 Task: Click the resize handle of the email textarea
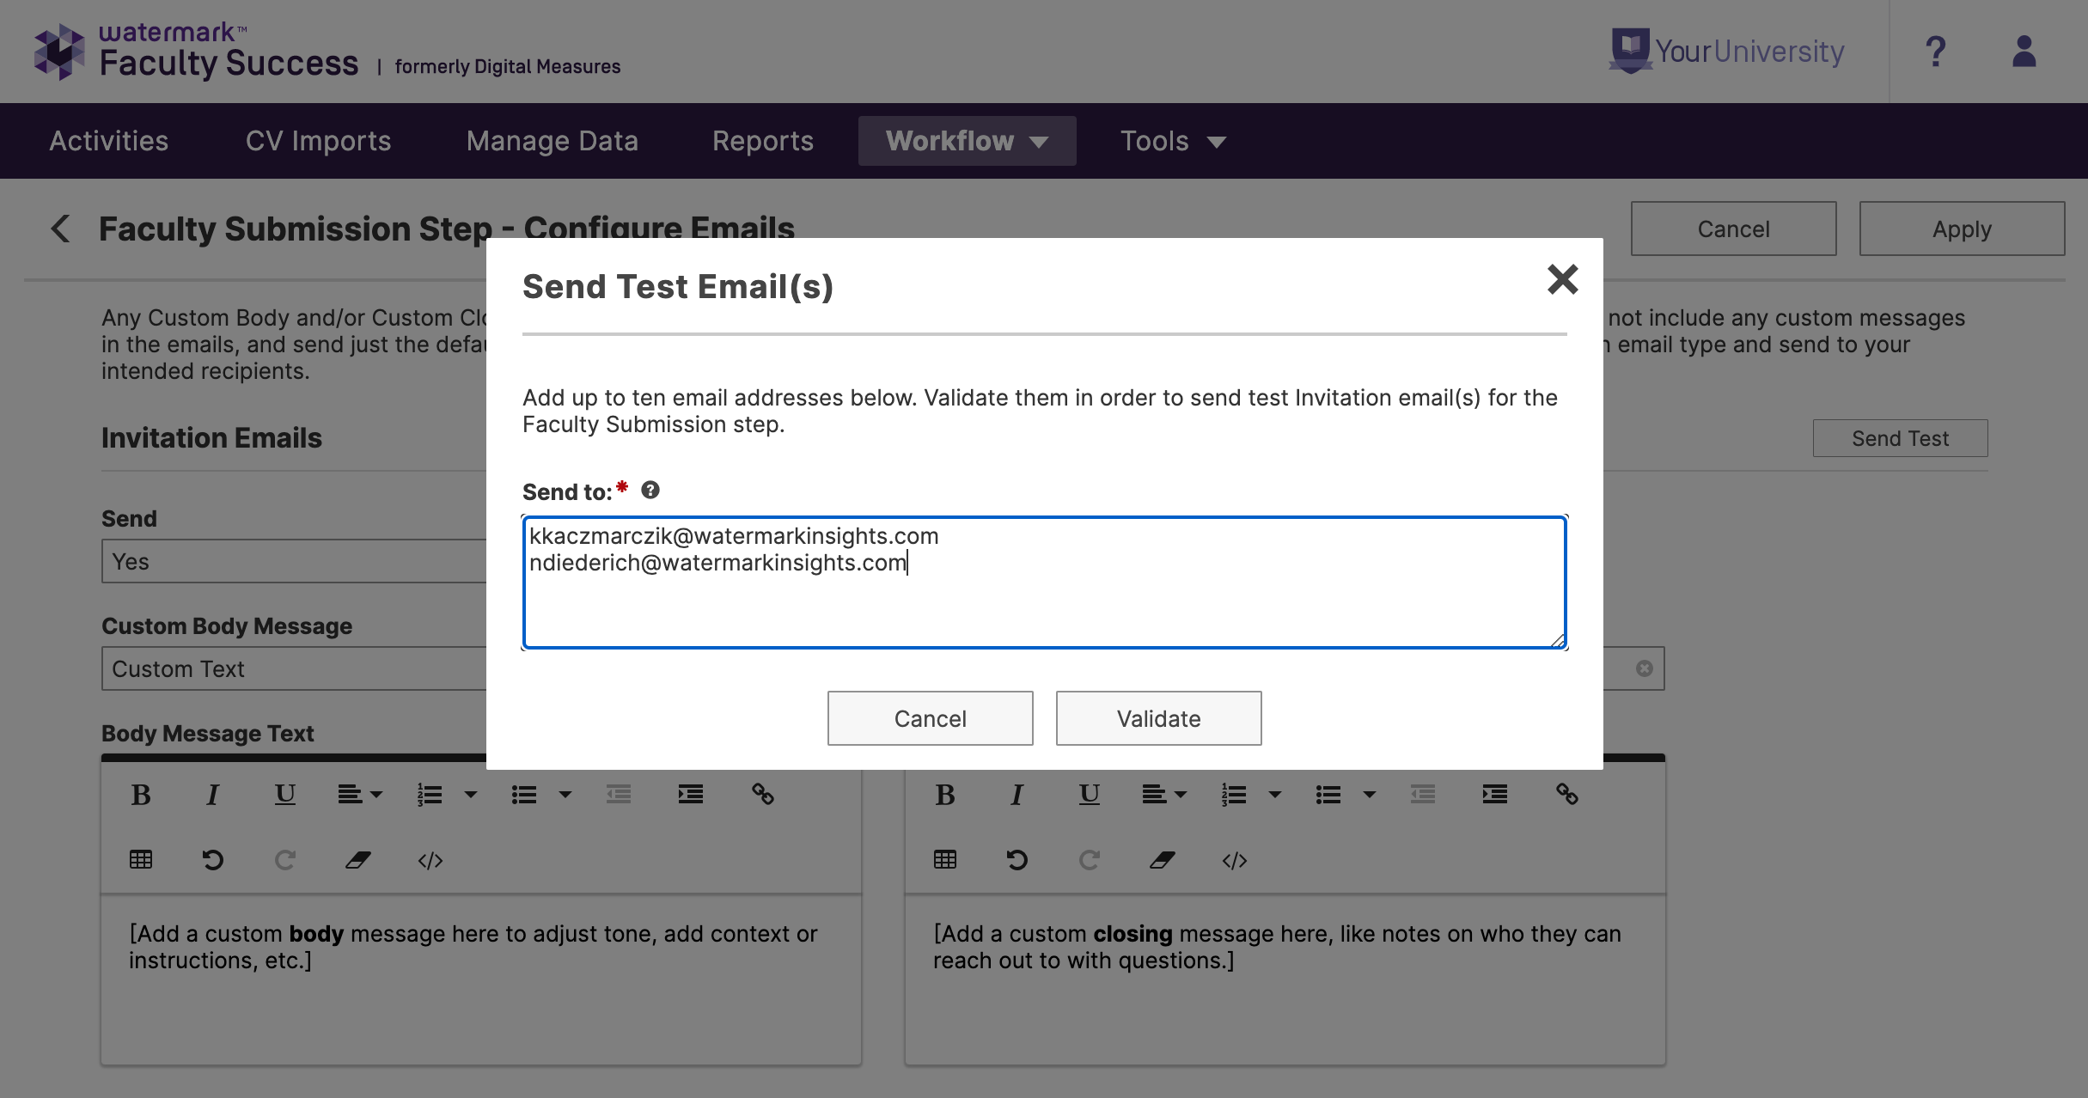tap(1557, 639)
